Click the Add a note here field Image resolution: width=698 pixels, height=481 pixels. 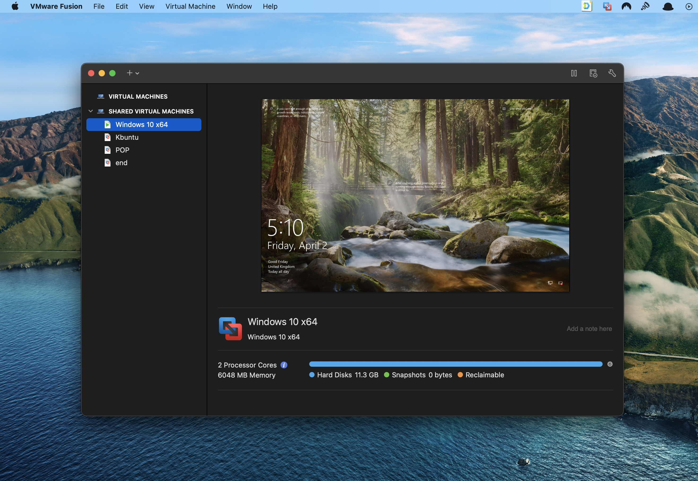coord(589,329)
